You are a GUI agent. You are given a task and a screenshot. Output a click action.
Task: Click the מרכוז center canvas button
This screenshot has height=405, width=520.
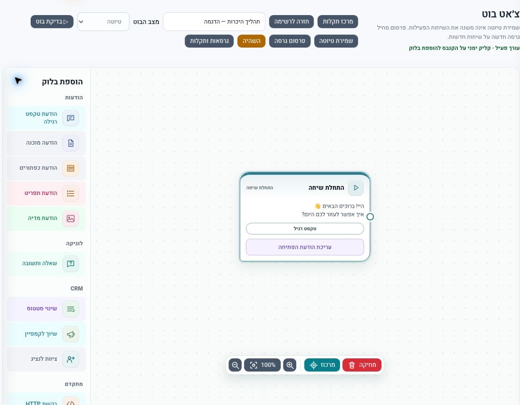tap(322, 365)
